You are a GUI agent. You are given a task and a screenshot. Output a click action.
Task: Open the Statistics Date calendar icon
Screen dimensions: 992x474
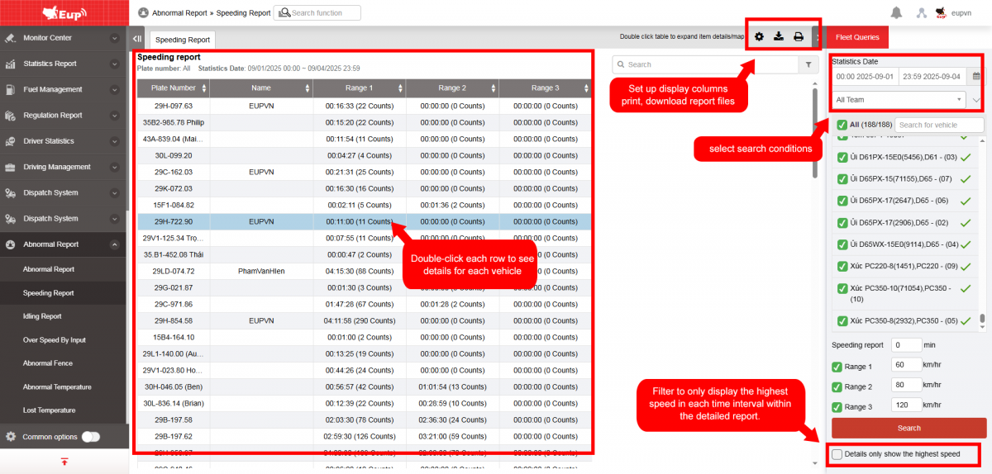[x=976, y=76]
